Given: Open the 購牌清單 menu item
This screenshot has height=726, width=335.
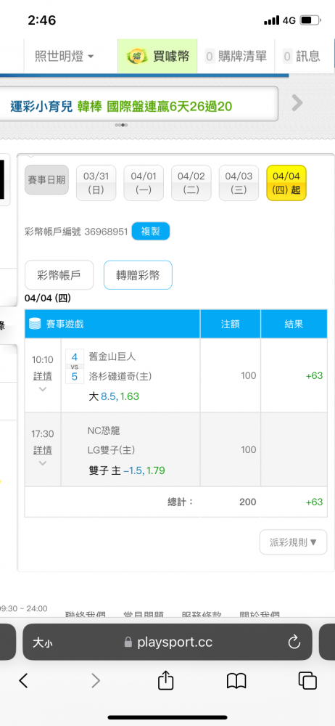Looking at the screenshot, I should 236,57.
